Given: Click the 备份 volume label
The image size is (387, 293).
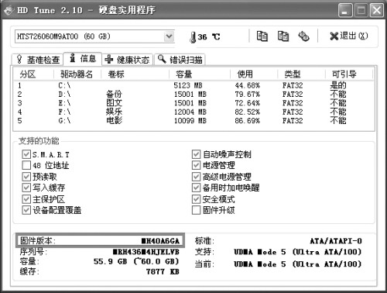Looking at the screenshot, I should [114, 95].
